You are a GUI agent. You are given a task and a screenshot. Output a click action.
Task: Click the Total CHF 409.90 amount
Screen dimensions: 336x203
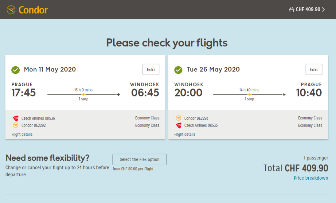pos(296,168)
